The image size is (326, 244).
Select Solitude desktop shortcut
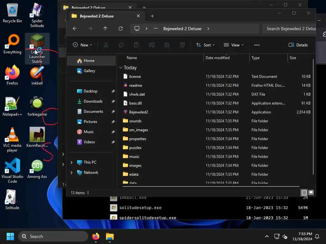12,200
